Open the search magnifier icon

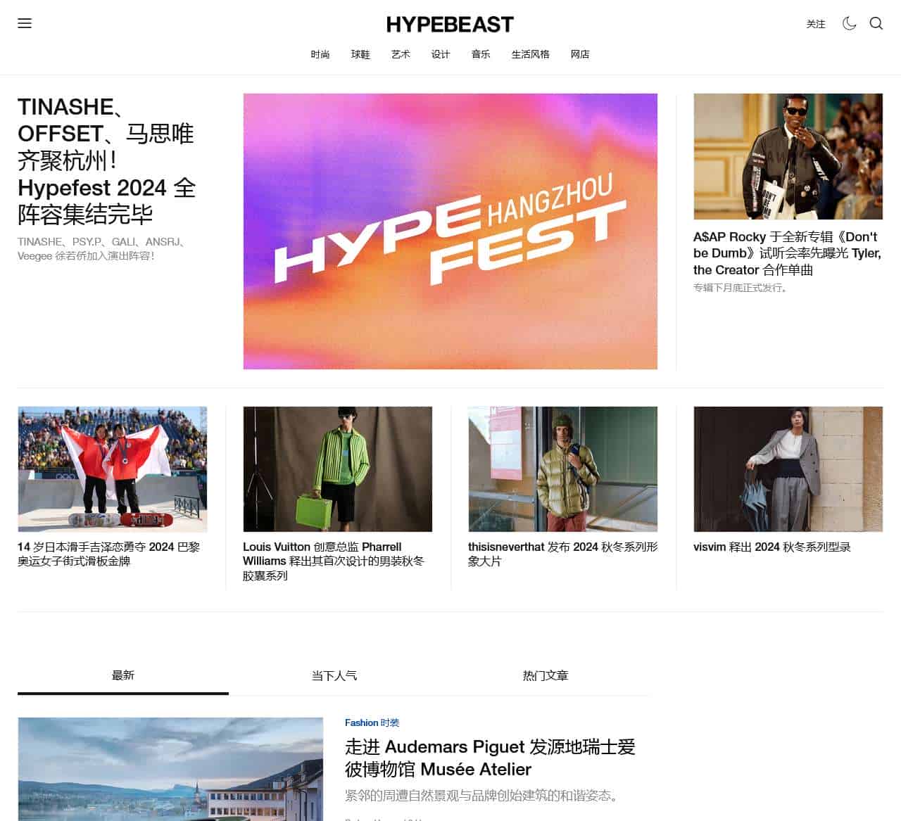[876, 23]
